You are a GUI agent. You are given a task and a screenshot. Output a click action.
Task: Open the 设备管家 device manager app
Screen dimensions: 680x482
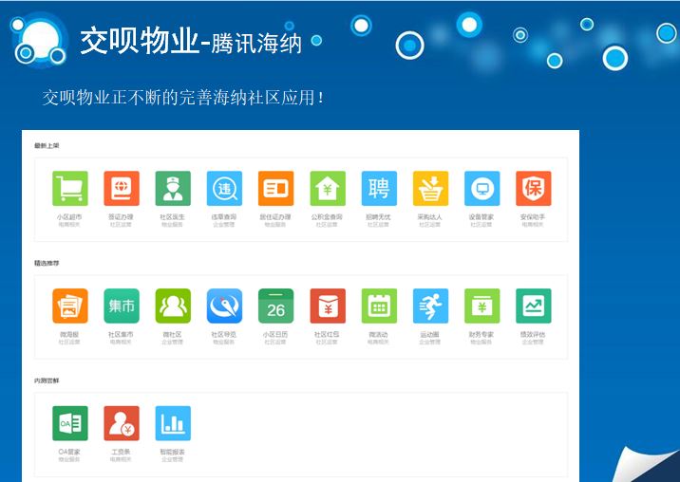[482, 189]
